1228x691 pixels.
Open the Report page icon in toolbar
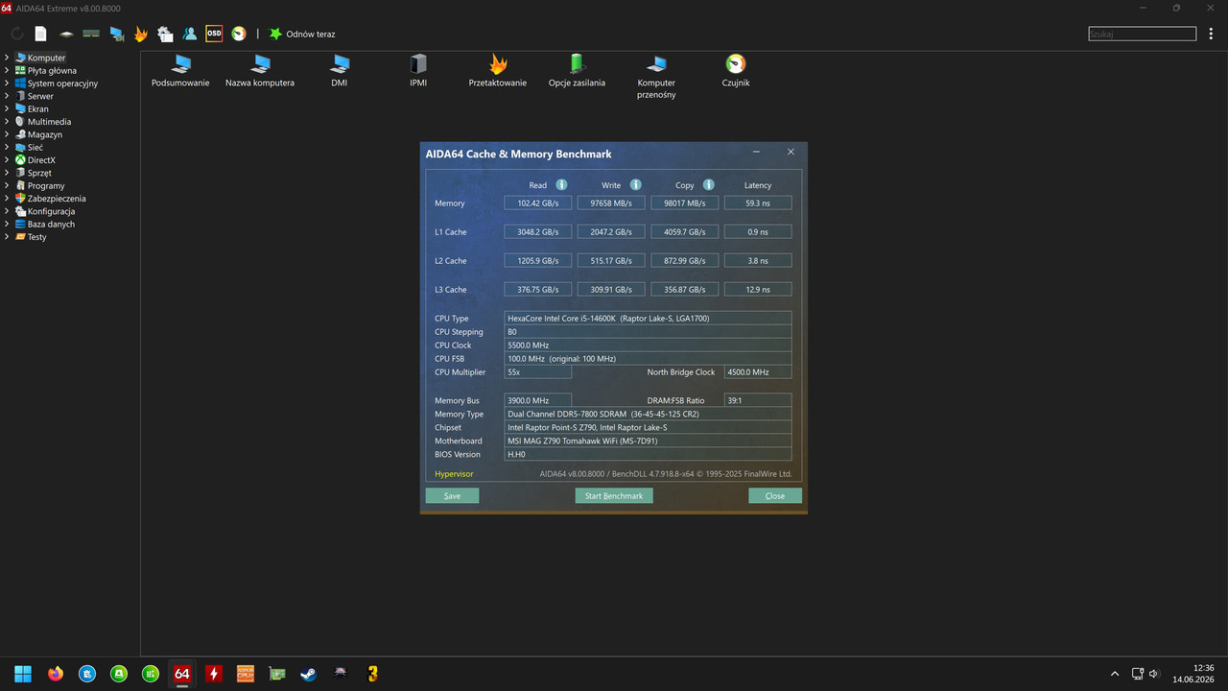coord(40,34)
